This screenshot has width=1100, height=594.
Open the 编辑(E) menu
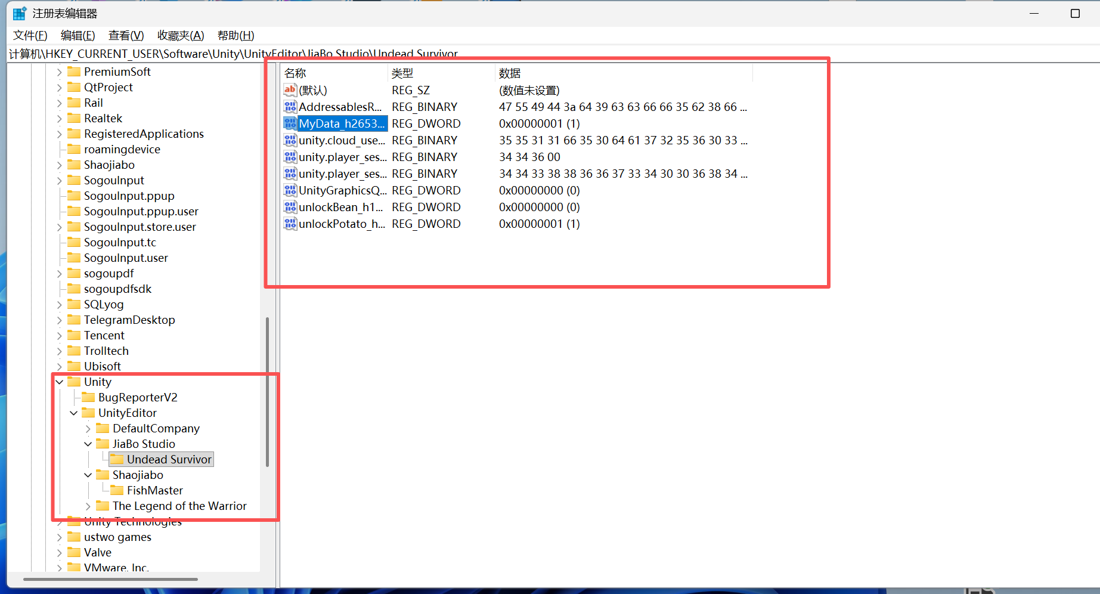click(78, 35)
